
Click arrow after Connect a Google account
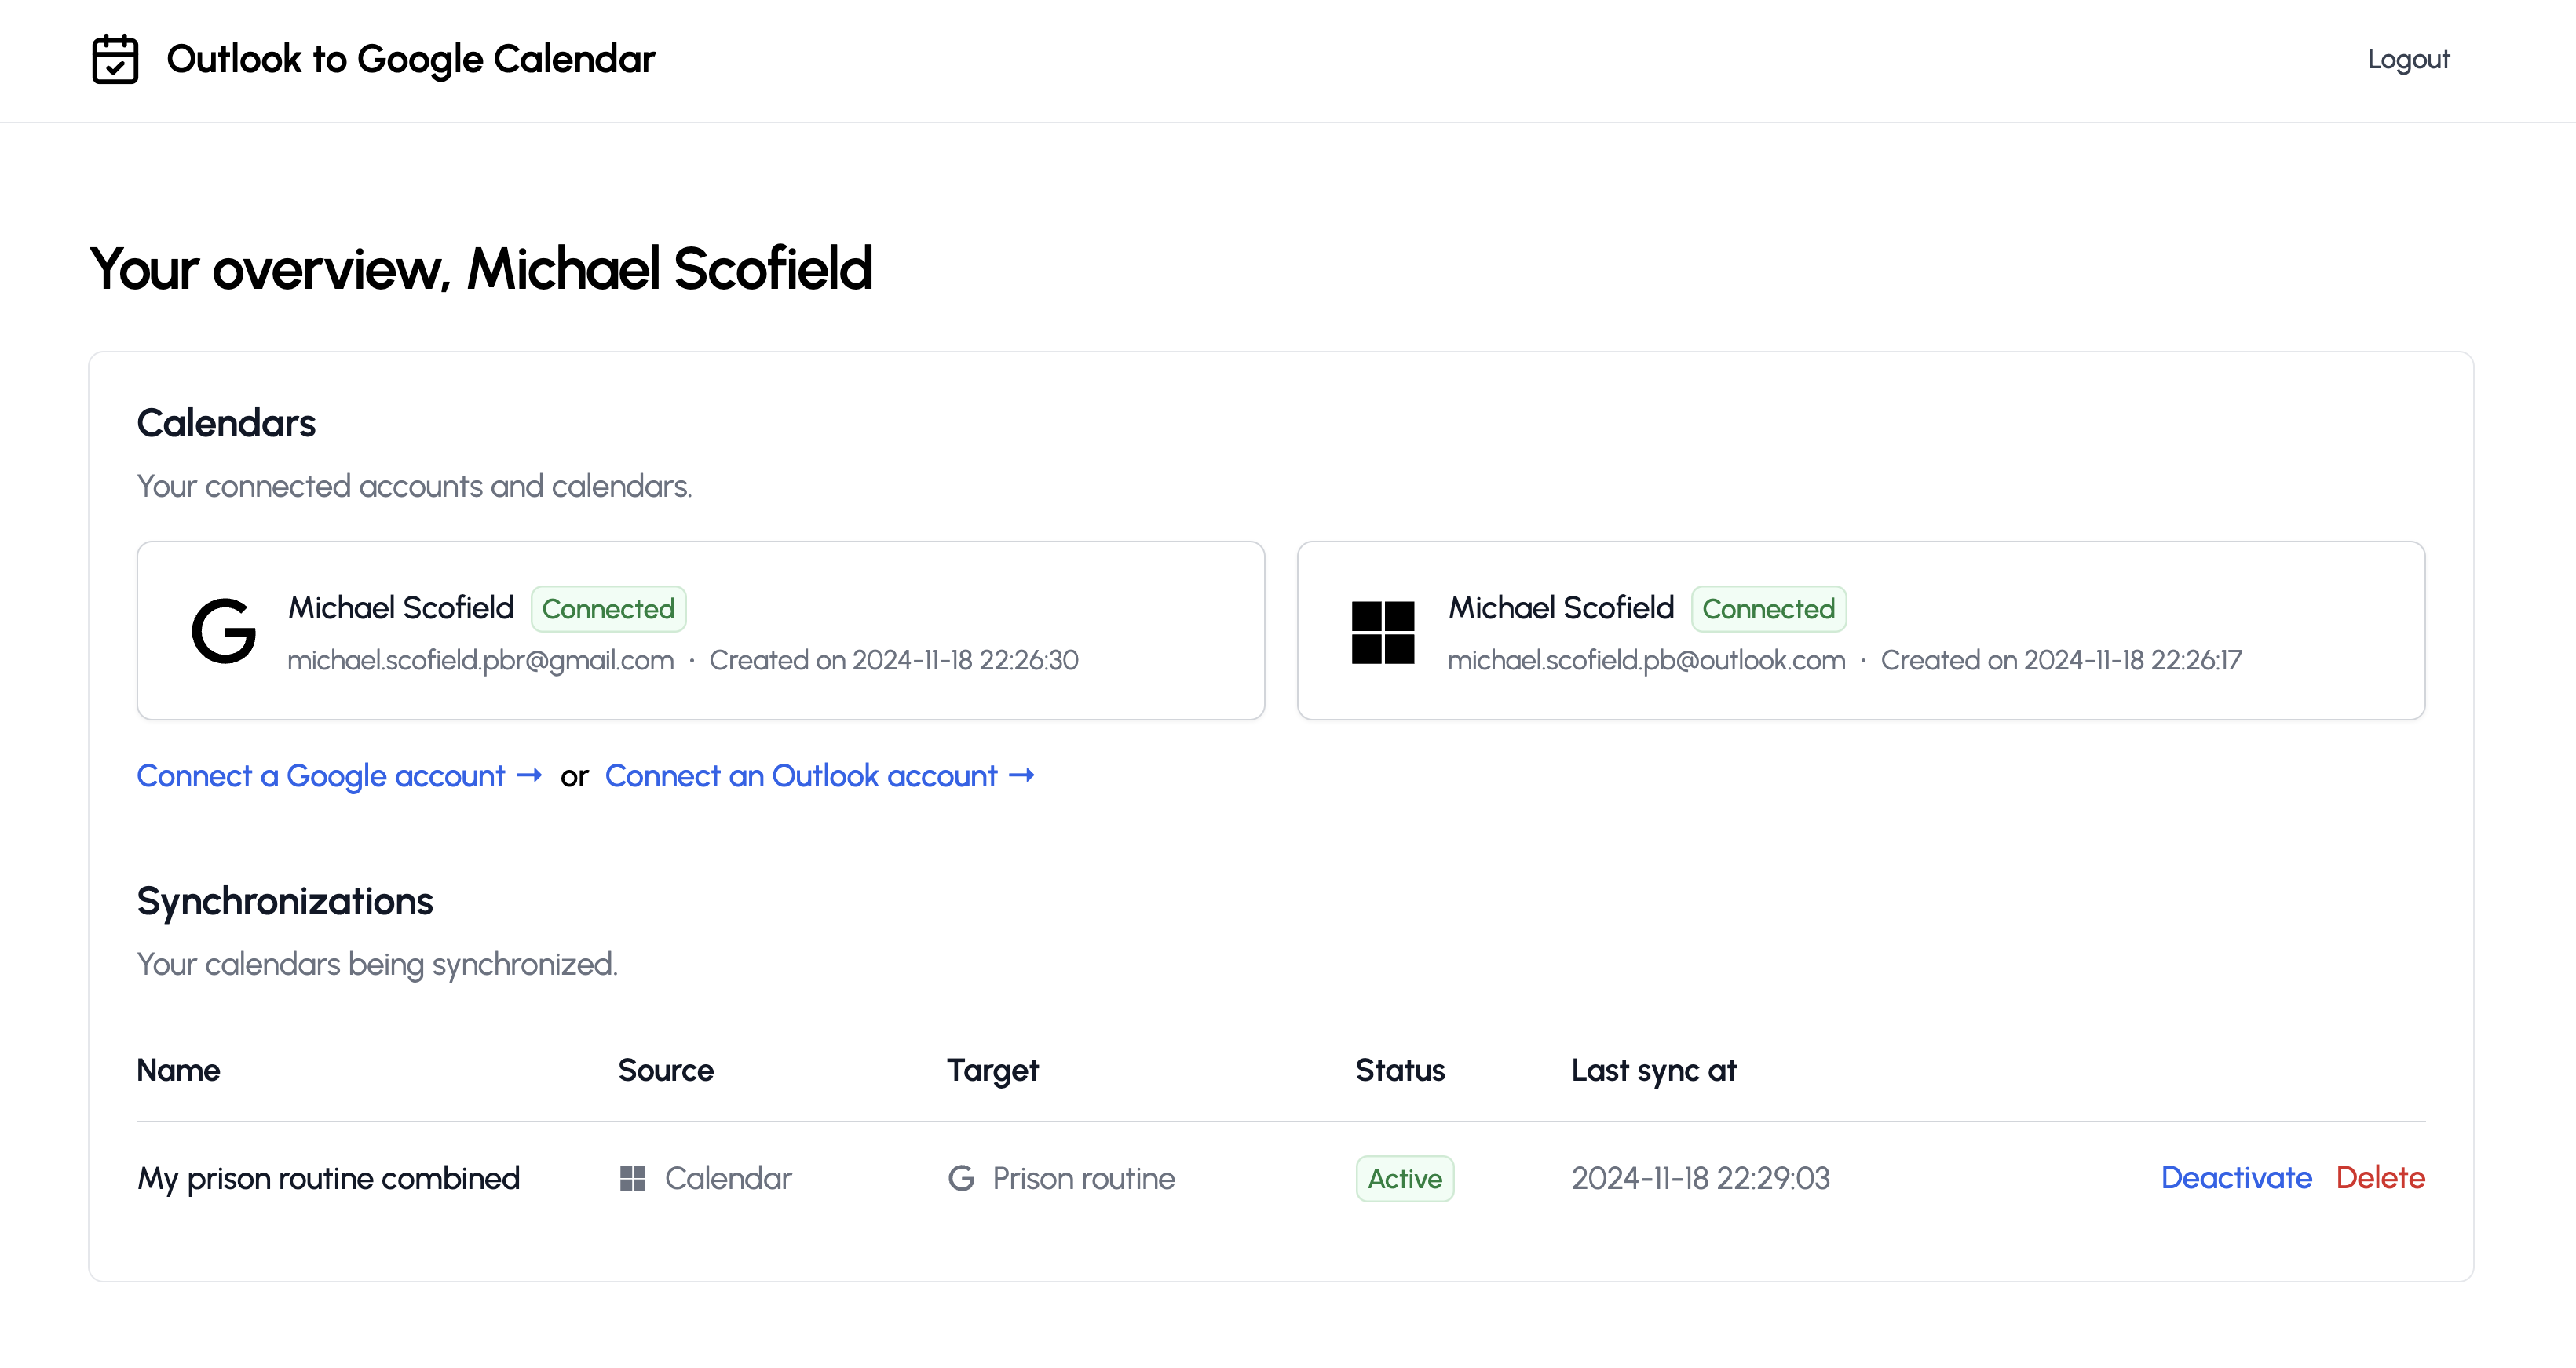529,775
